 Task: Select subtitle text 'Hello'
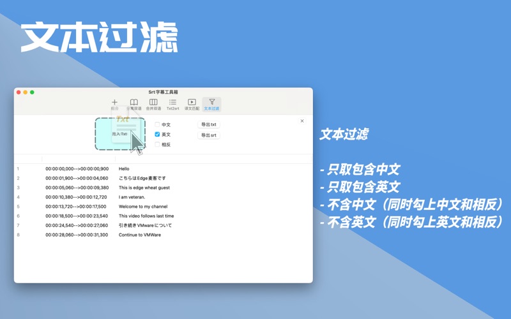(x=124, y=168)
